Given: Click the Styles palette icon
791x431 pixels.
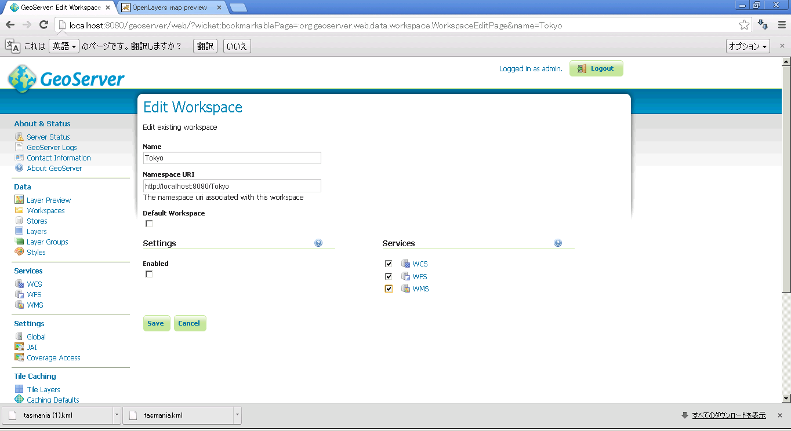Looking at the screenshot, I should 19,252.
